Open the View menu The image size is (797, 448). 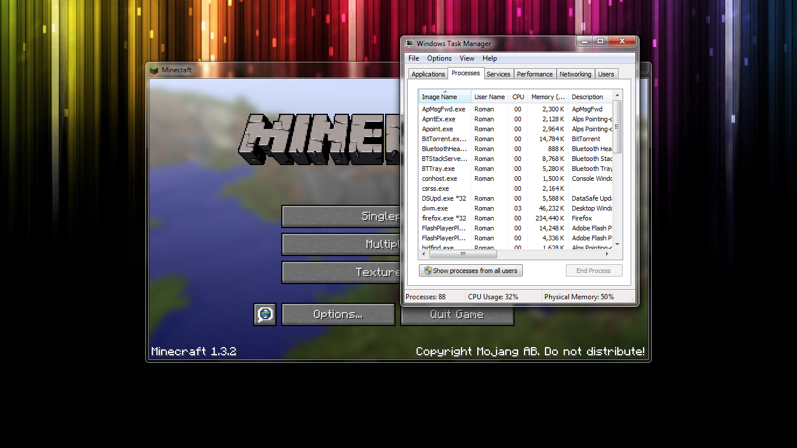(467, 58)
